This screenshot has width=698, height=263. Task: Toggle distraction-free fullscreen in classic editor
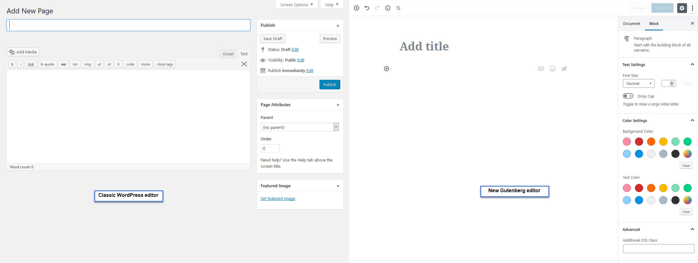[x=244, y=64]
